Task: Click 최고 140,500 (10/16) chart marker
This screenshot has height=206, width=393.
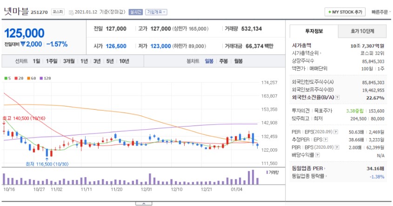Action: coord(24,118)
